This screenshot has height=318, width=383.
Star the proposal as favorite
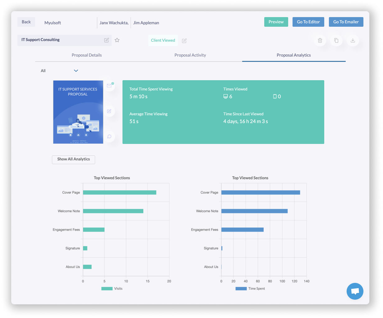coord(117,40)
